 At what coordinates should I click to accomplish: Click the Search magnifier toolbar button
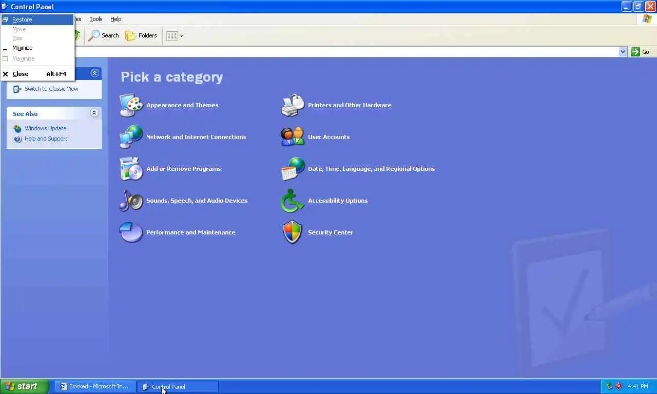tap(104, 35)
